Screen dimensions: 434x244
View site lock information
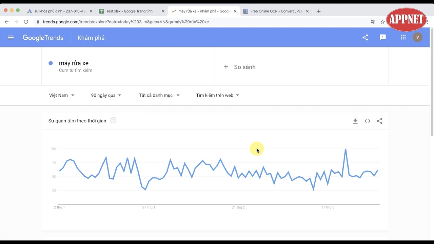[x=38, y=22]
